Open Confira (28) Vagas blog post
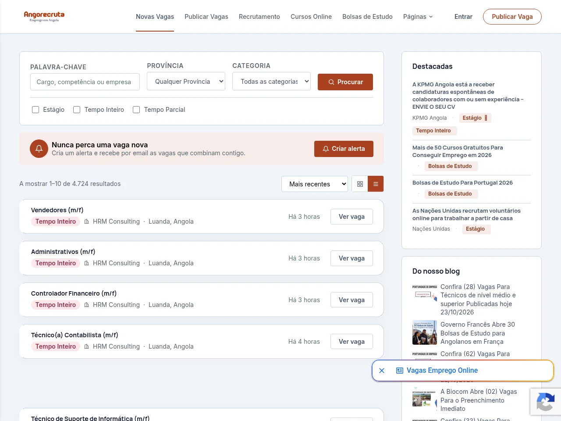 pyautogui.click(x=478, y=300)
